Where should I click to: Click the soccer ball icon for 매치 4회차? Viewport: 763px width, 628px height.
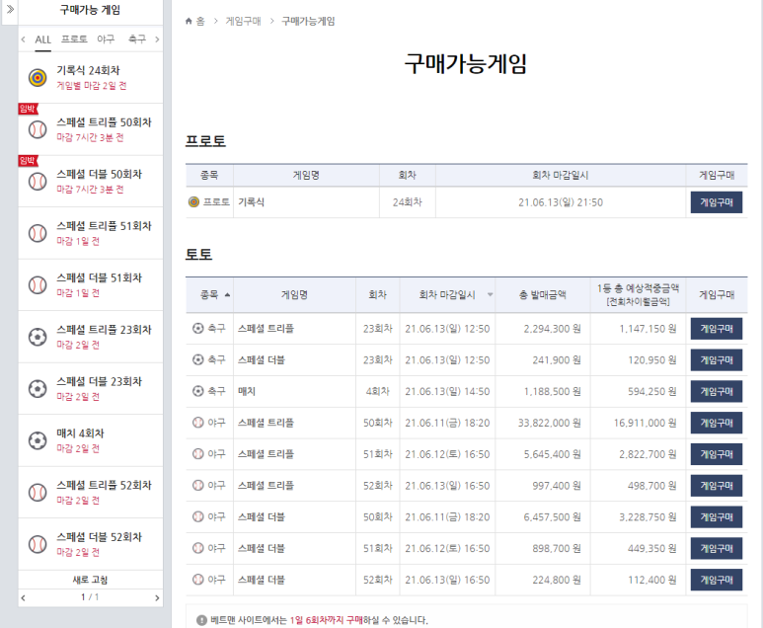pos(38,440)
